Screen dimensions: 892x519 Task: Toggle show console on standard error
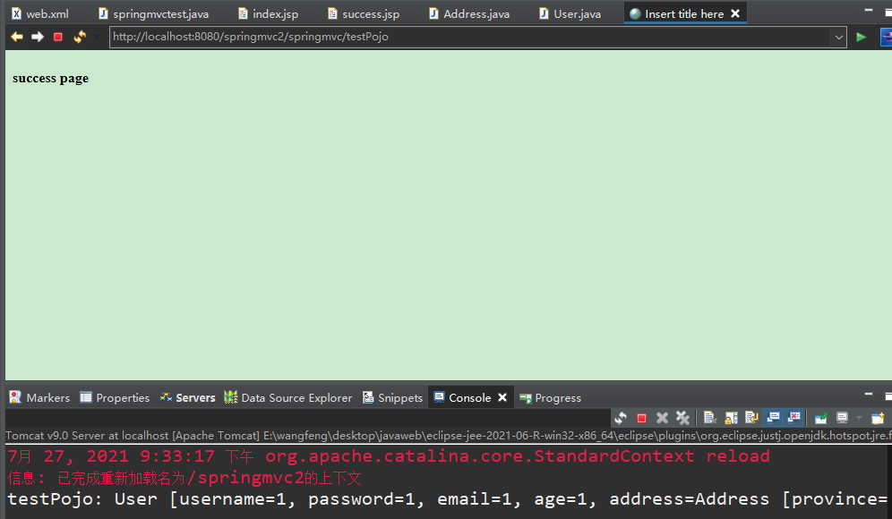794,419
